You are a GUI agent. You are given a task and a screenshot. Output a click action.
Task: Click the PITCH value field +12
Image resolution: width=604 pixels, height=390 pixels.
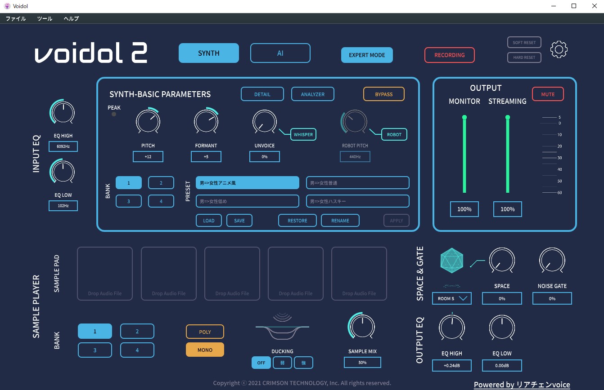(148, 156)
